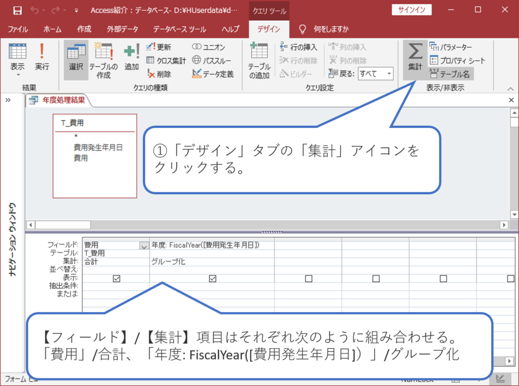The image size is (519, 386).
Task: Select the 選択 query type icon
Action: tap(76, 60)
